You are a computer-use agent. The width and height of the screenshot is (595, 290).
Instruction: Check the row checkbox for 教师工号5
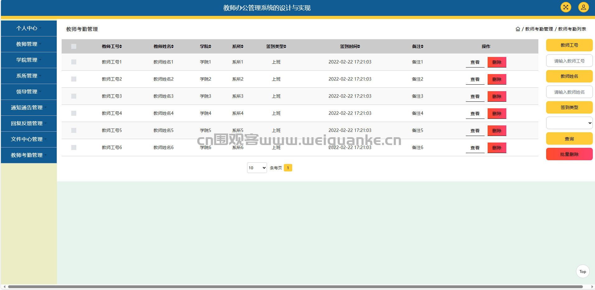(x=74, y=130)
